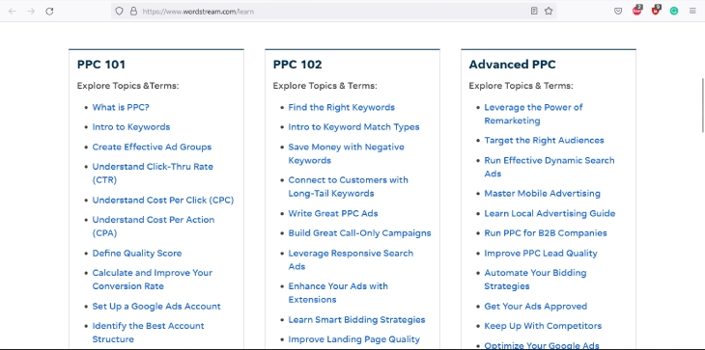Screen dimensions: 705x350
Task: Open the What is PPC? link
Action: [x=121, y=107]
